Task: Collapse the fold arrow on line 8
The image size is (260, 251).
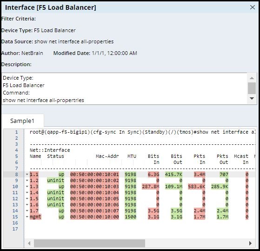Action: (x=27, y=174)
